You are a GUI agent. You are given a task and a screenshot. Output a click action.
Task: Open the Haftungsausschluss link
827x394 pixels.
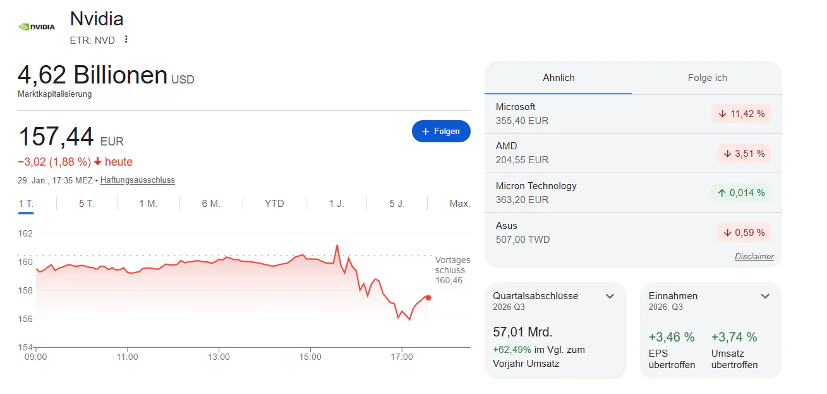pos(137,180)
